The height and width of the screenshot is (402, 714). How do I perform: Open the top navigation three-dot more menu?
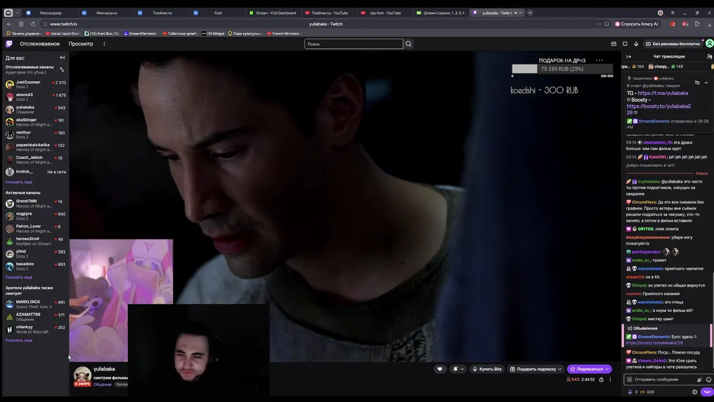tap(104, 44)
